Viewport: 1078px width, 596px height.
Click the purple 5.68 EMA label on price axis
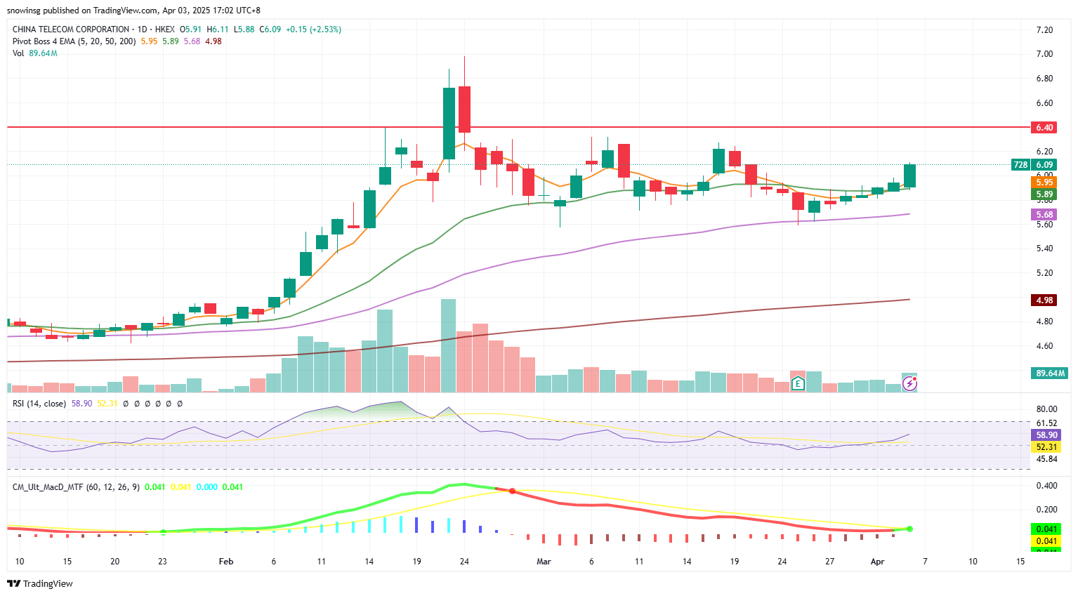point(1044,215)
